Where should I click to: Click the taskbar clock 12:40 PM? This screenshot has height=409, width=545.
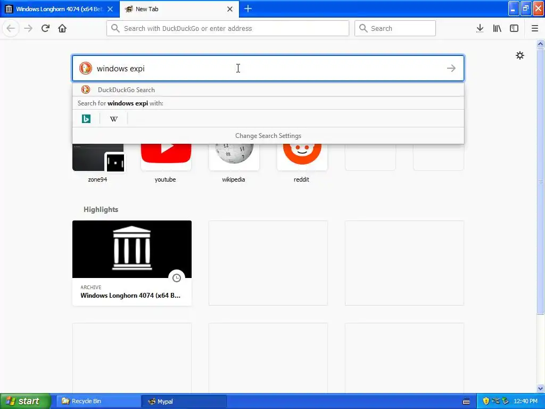tap(525, 401)
